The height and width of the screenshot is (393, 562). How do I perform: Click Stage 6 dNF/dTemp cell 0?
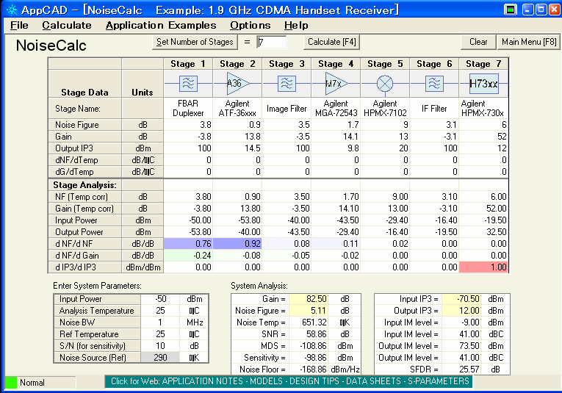click(434, 160)
